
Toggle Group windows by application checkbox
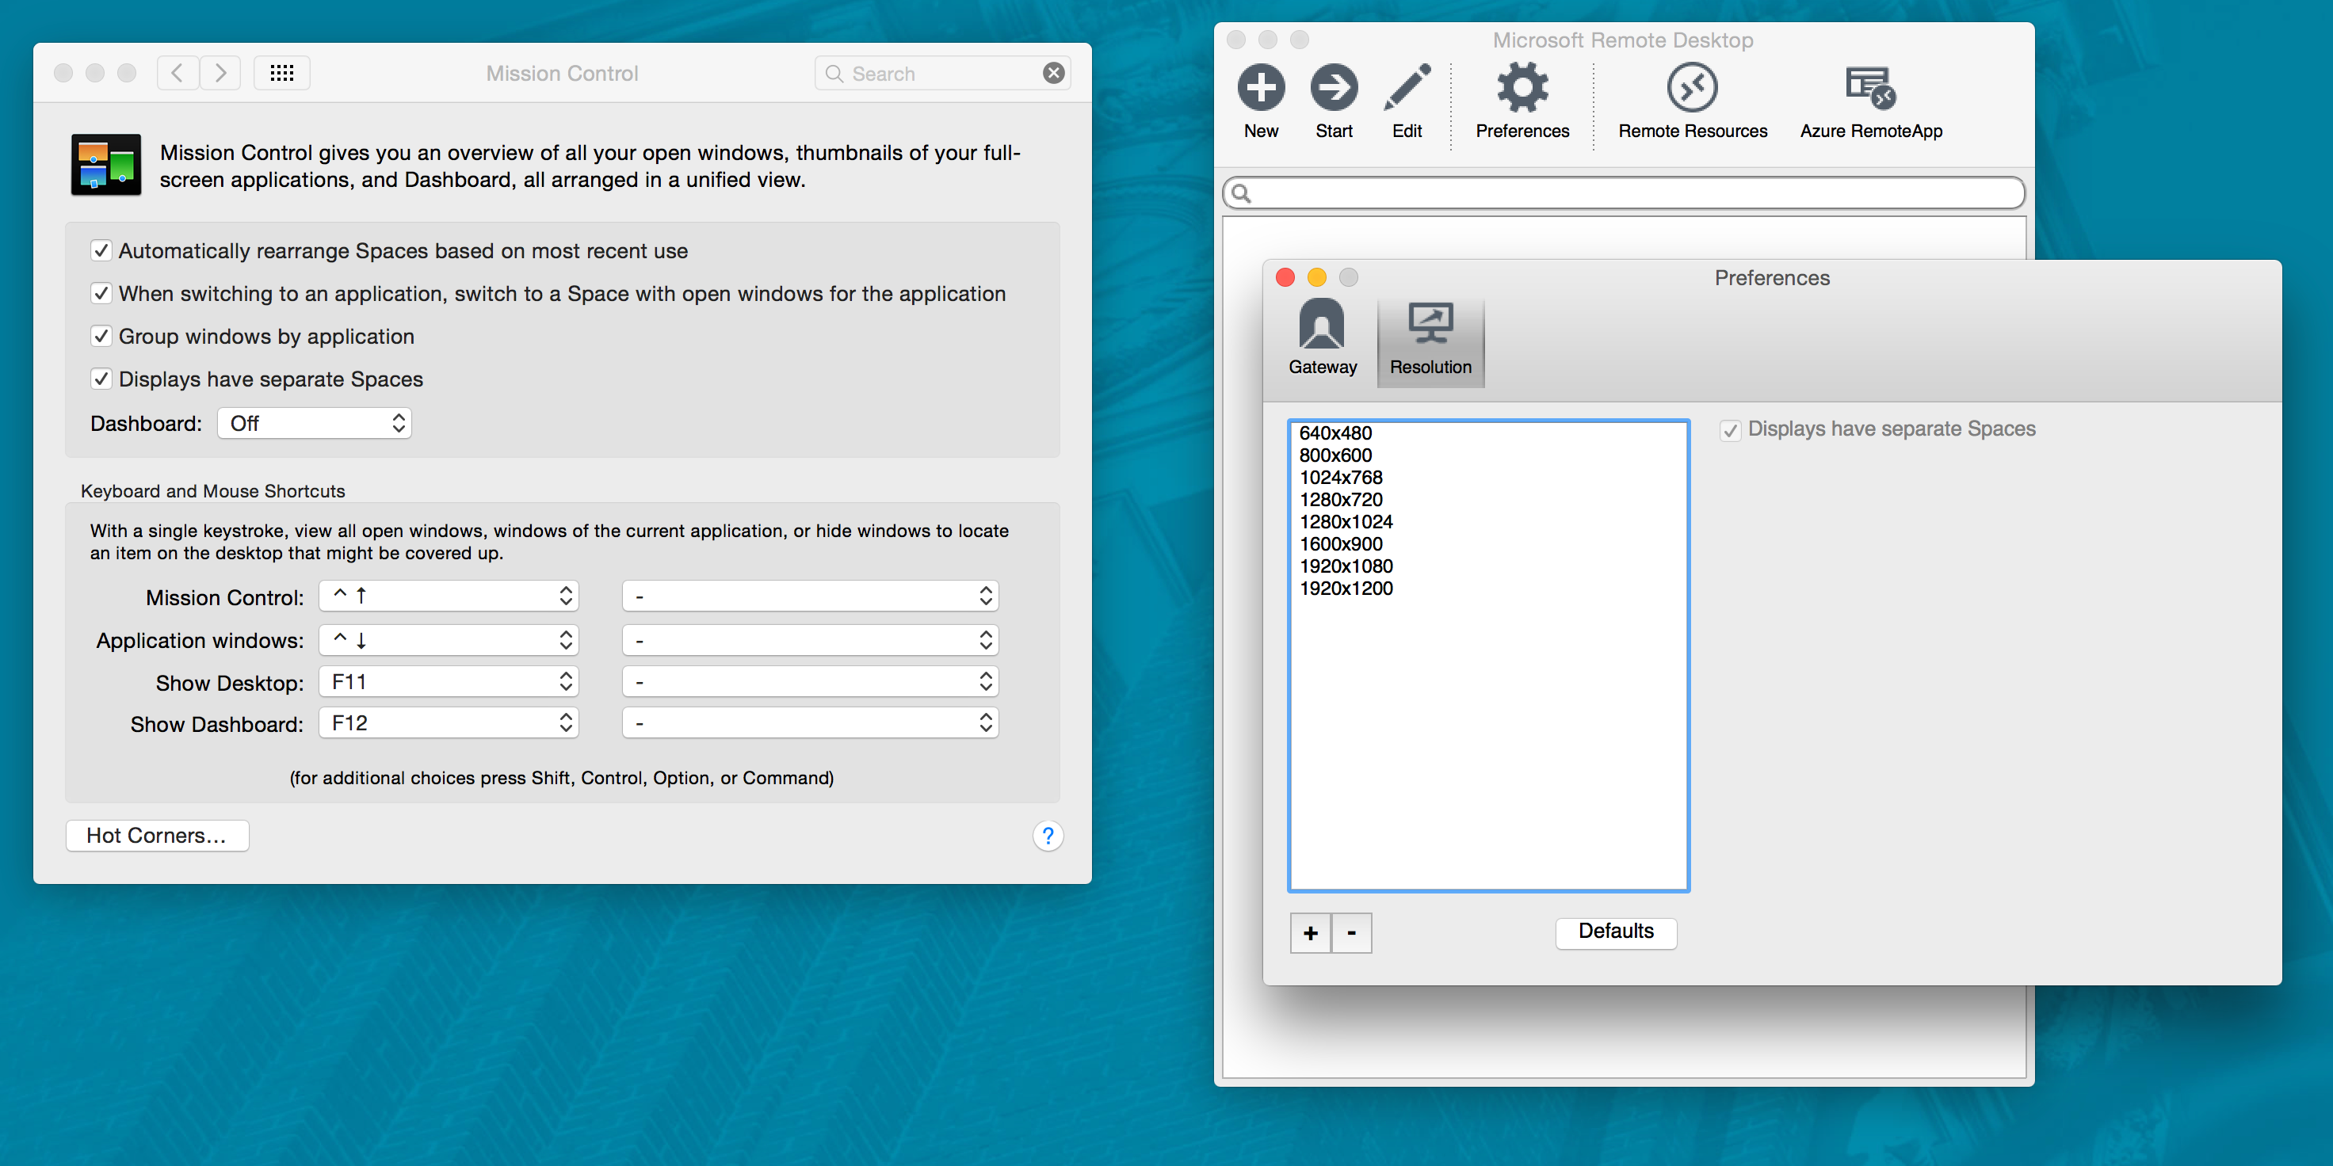101,336
